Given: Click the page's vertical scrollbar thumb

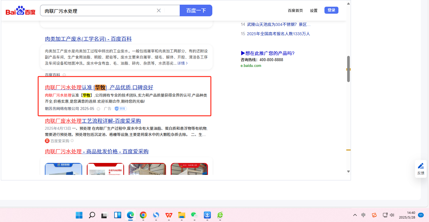Looking at the screenshot, I should (348, 69).
